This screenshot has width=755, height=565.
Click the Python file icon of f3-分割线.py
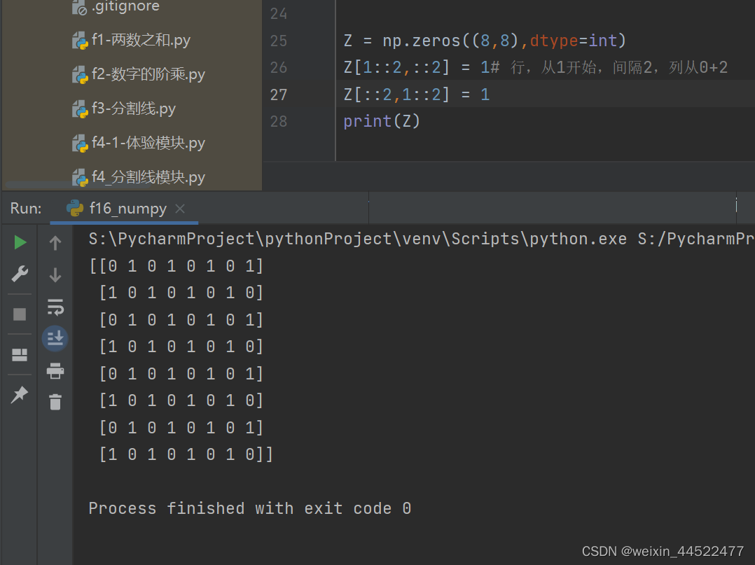pyautogui.click(x=80, y=109)
